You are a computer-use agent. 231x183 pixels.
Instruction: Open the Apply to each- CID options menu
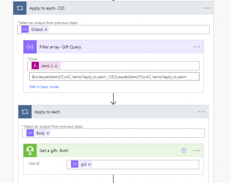pyautogui.click(x=207, y=8)
